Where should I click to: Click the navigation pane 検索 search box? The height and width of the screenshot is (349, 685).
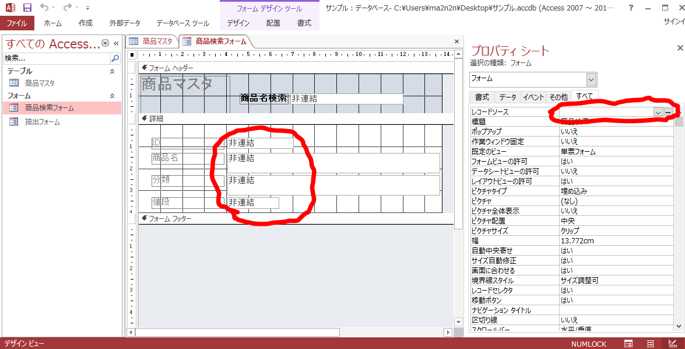click(x=57, y=58)
